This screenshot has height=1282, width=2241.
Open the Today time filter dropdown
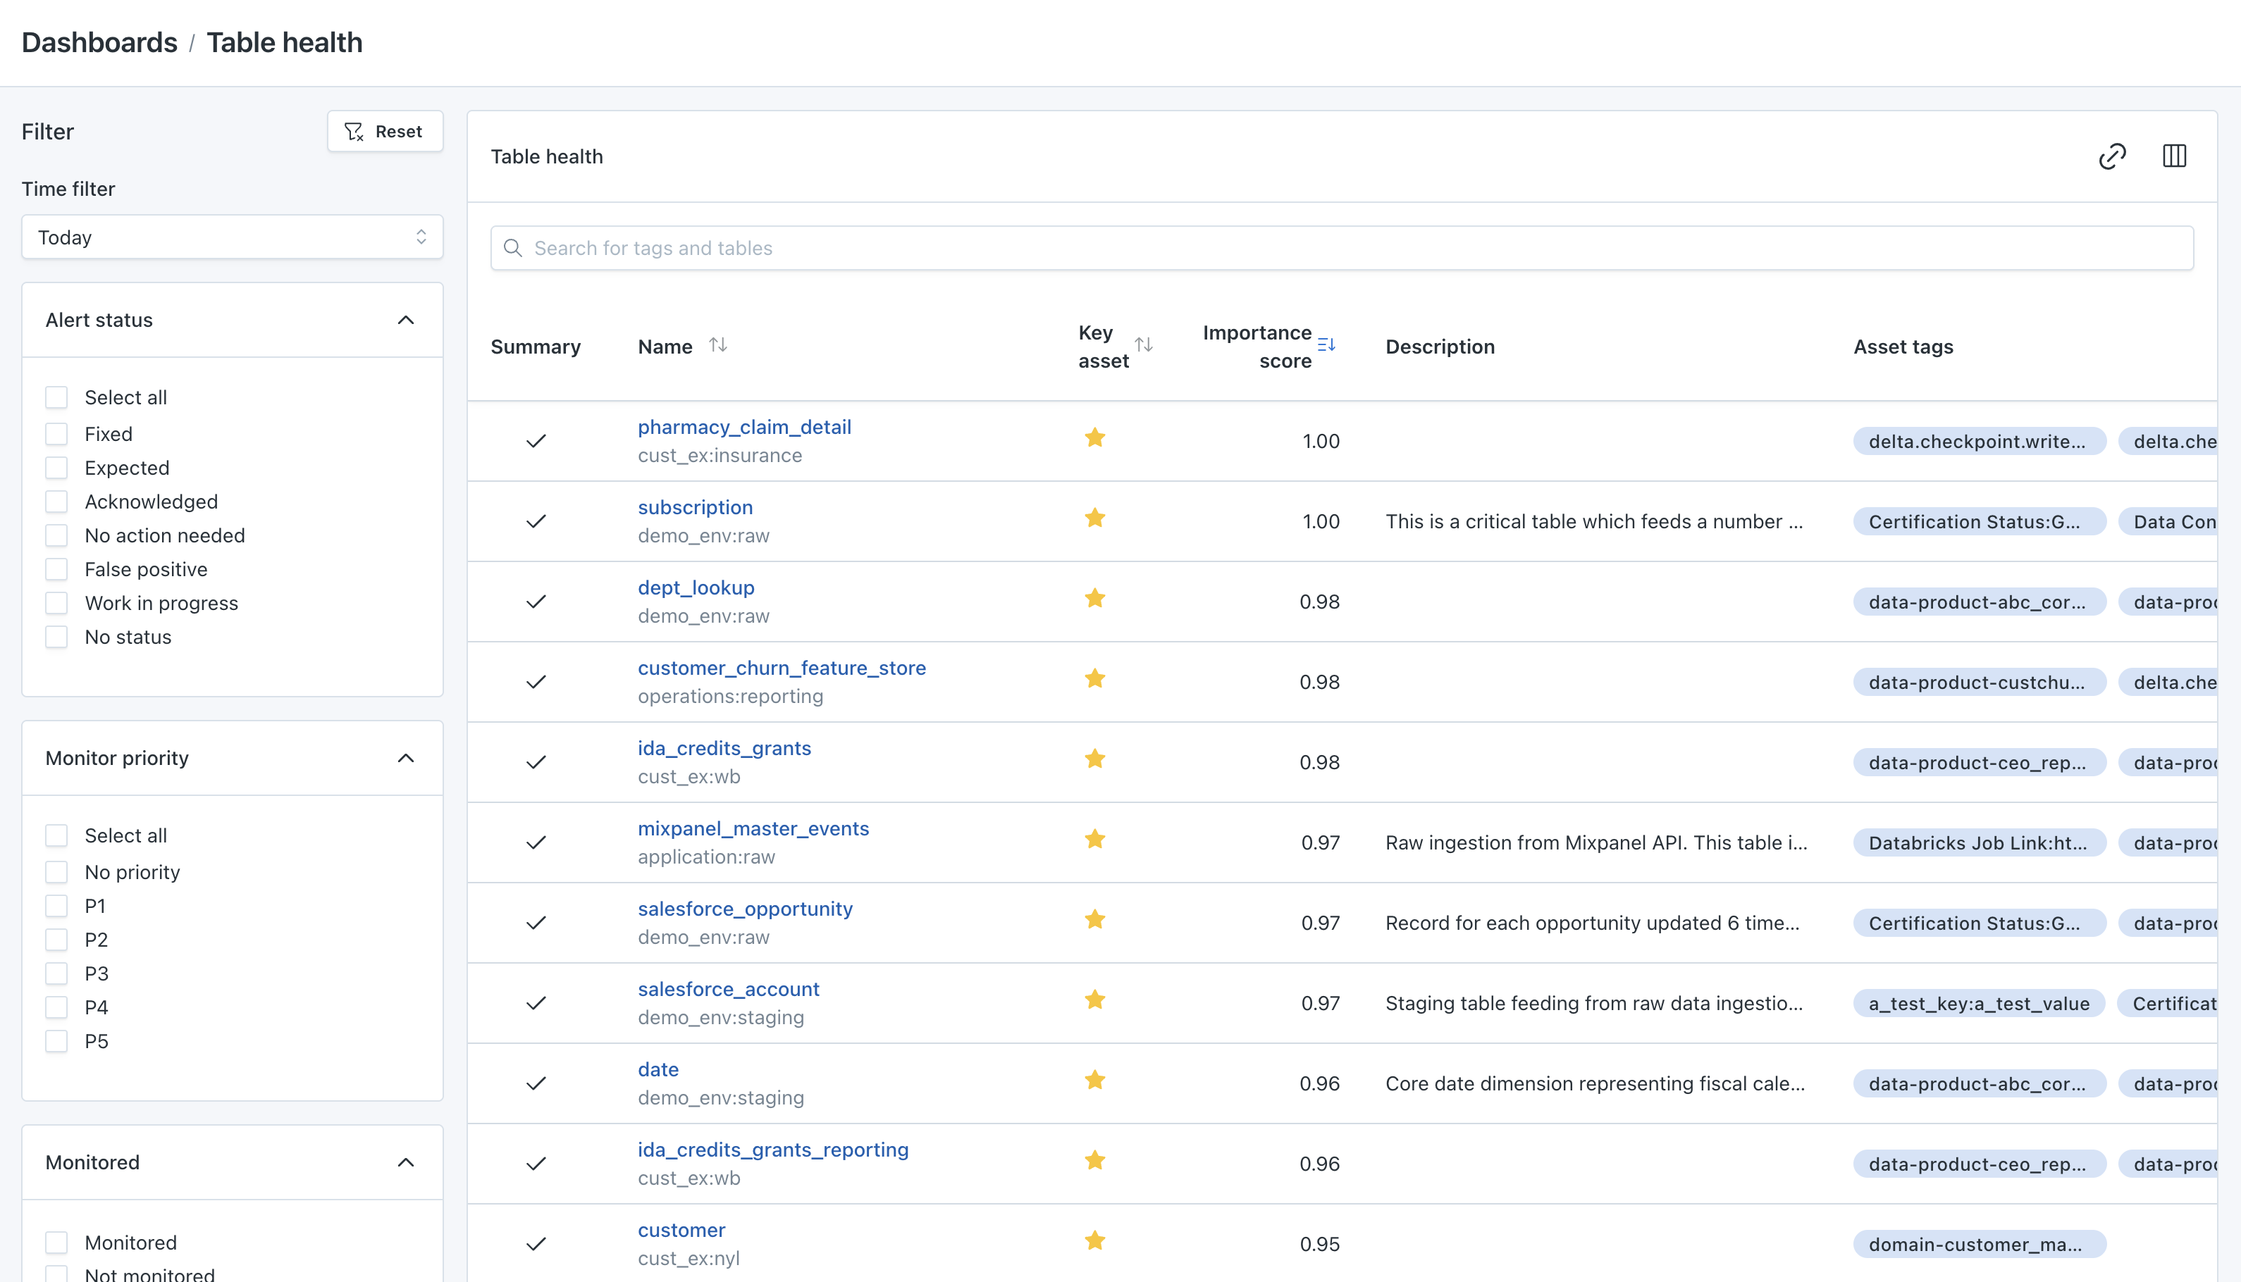click(232, 238)
